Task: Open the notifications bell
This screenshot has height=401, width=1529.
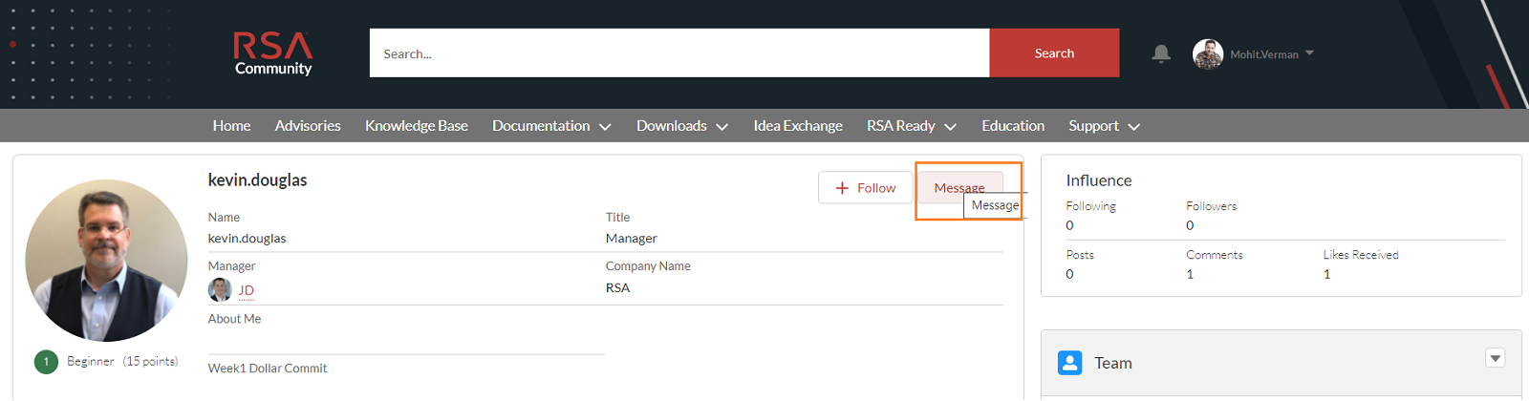Action: pyautogui.click(x=1161, y=53)
